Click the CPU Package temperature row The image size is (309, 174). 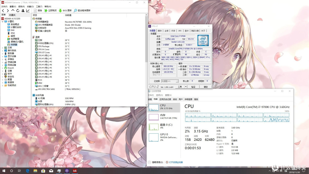88,47
